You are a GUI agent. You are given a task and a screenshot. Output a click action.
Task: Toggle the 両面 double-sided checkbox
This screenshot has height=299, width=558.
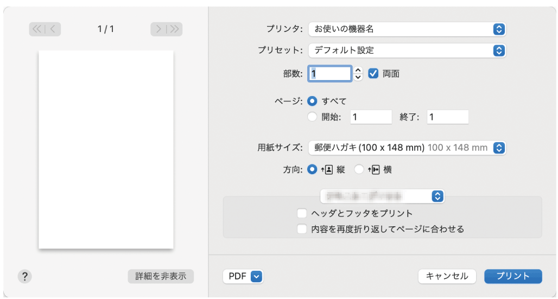[x=373, y=73]
